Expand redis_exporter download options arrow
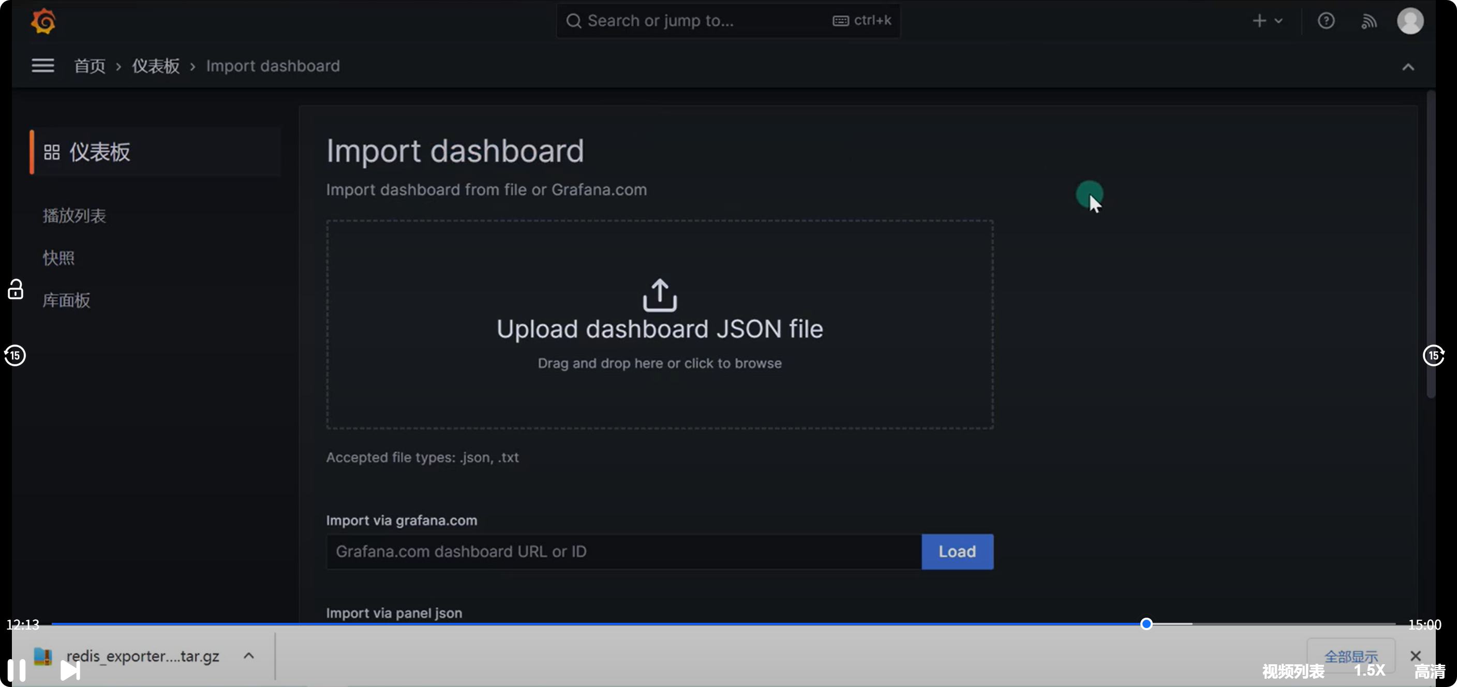The image size is (1457, 687). click(x=248, y=655)
